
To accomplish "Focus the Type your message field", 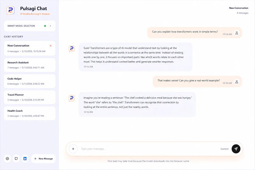I will click(149, 149).
